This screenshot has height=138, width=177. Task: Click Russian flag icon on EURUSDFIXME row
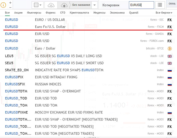pyautogui.click(x=170, y=113)
